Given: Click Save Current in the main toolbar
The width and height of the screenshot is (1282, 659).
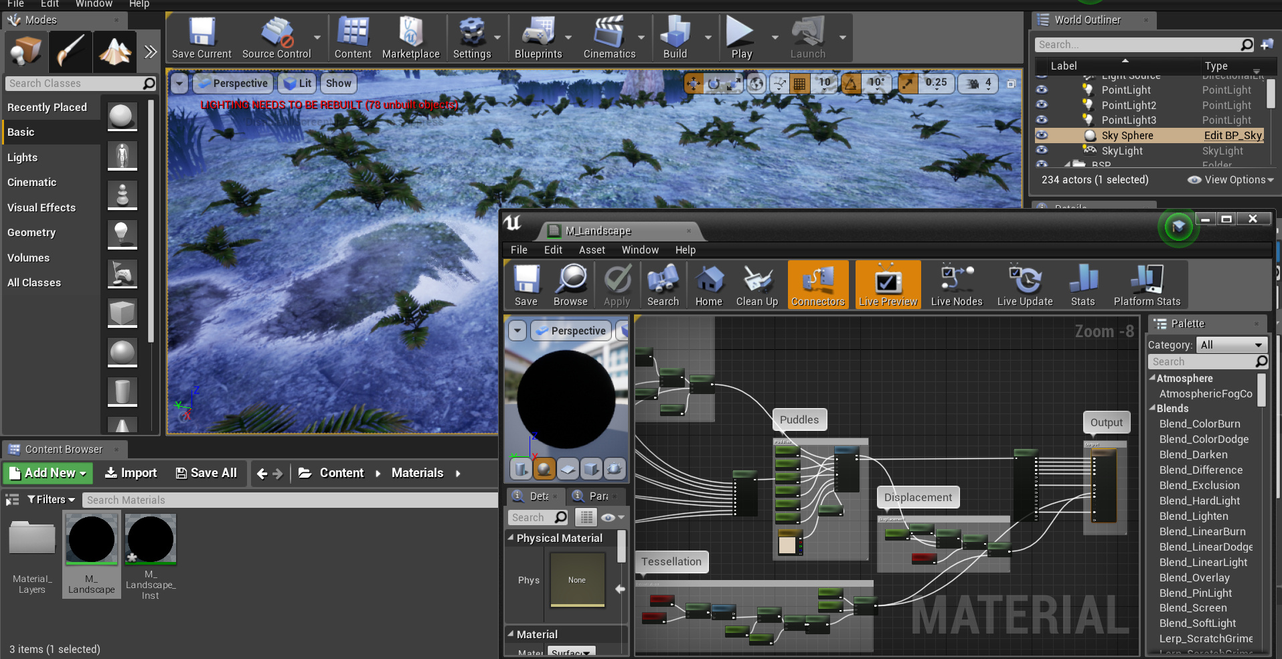Looking at the screenshot, I should 202,38.
